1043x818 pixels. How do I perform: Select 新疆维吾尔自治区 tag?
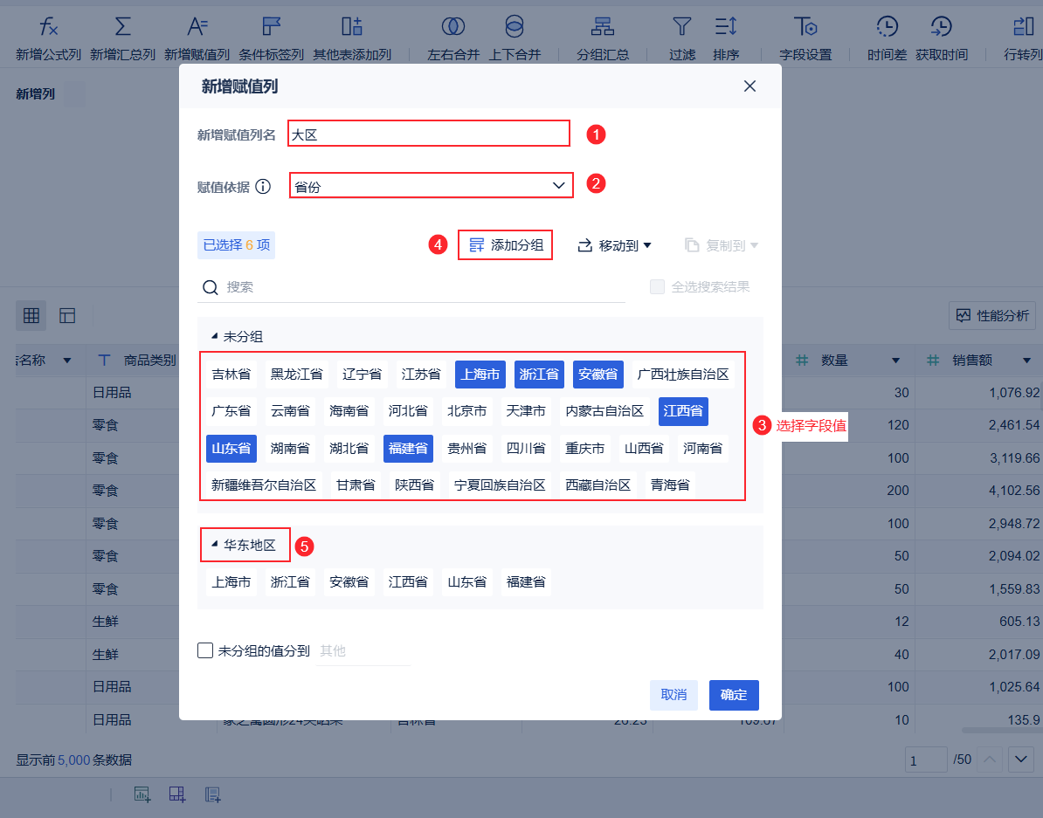264,485
